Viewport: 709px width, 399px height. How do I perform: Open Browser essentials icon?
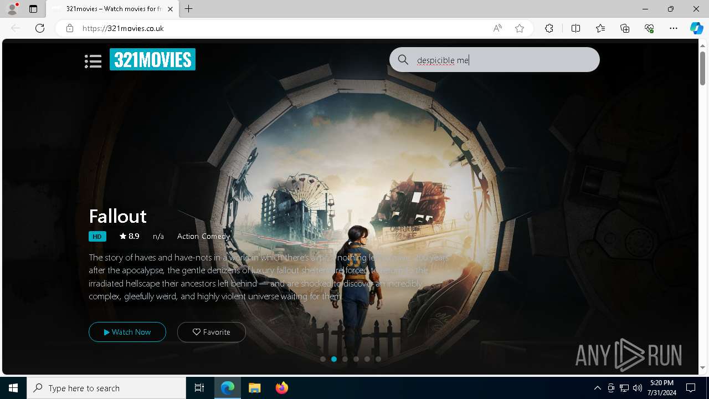(649, 28)
